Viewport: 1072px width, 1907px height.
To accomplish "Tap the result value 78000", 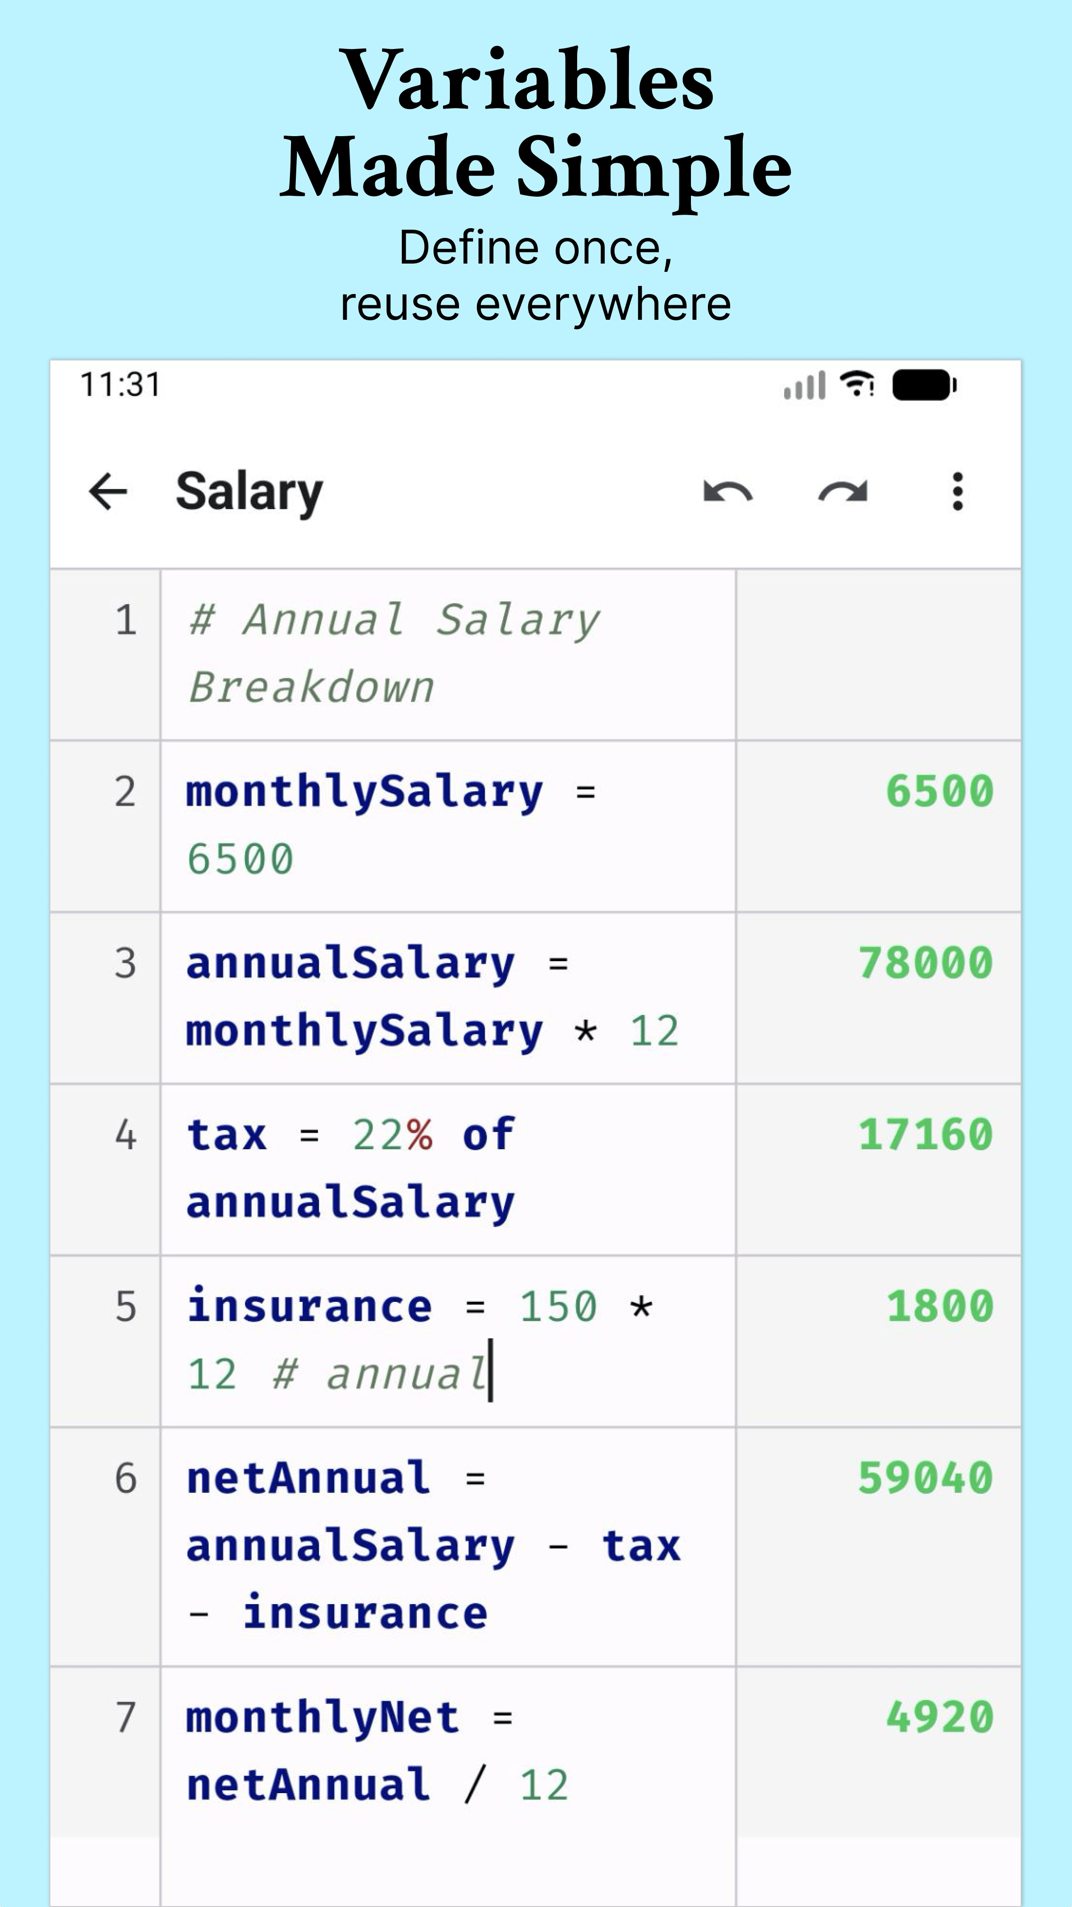I will [925, 961].
